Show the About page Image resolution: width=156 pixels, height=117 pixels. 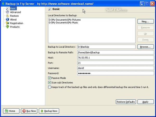(x=13, y=19)
